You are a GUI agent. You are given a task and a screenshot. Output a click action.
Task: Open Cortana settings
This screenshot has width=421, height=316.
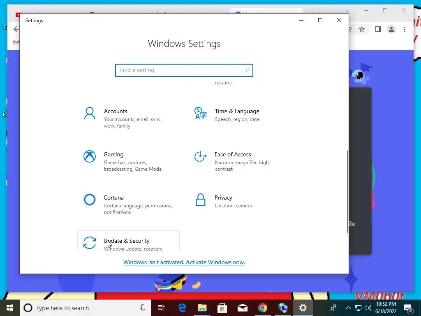128,204
